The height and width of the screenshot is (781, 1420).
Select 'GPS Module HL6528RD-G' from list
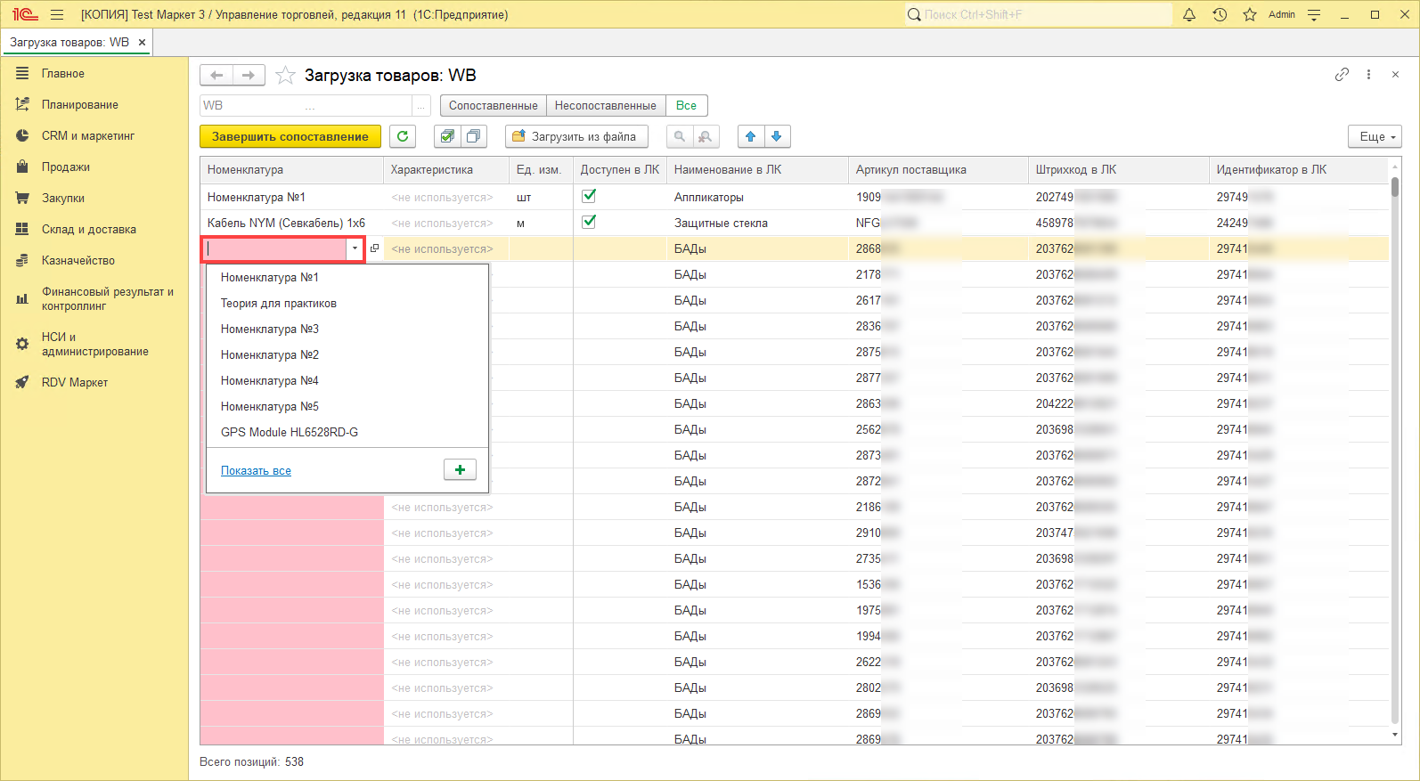coord(290,432)
